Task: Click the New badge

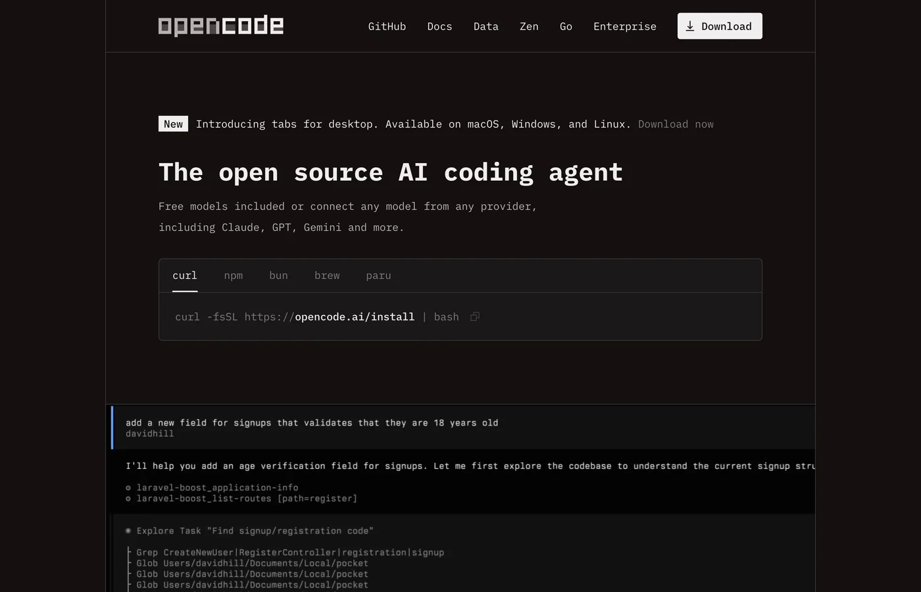Action: point(173,124)
